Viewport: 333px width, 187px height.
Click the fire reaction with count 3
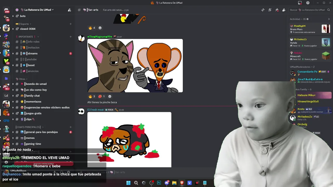92,96
